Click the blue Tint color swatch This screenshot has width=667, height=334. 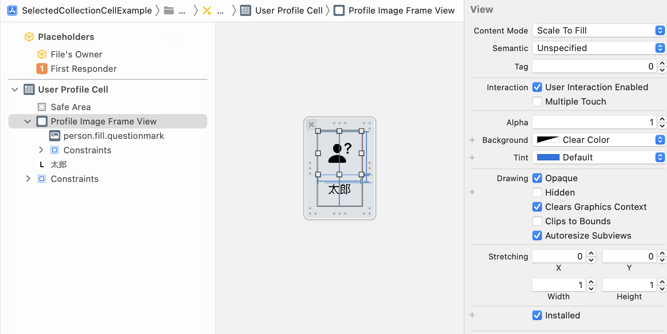[548, 157]
